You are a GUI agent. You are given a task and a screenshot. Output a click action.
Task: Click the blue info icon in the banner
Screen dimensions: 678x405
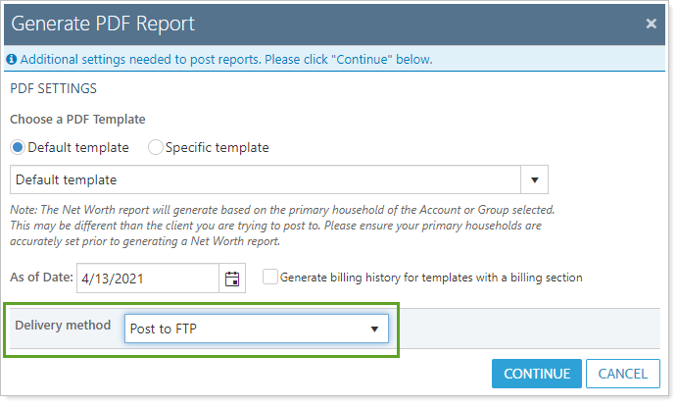(12, 60)
